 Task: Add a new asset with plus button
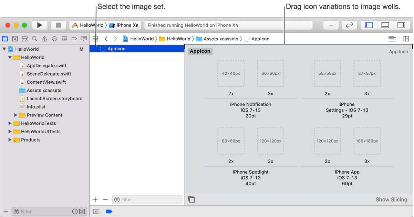click(x=96, y=199)
